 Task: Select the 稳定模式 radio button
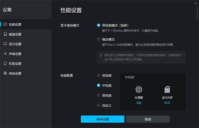tap(99, 39)
